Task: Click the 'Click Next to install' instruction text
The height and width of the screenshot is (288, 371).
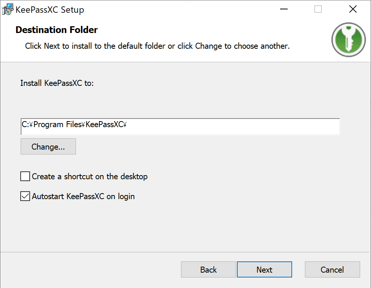Action: pyautogui.click(x=157, y=46)
